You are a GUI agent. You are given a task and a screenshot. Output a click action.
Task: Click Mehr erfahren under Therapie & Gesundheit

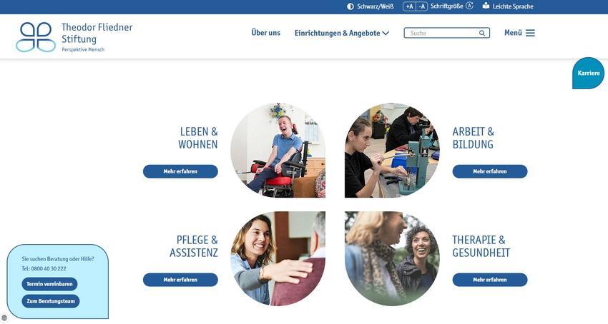(x=490, y=280)
